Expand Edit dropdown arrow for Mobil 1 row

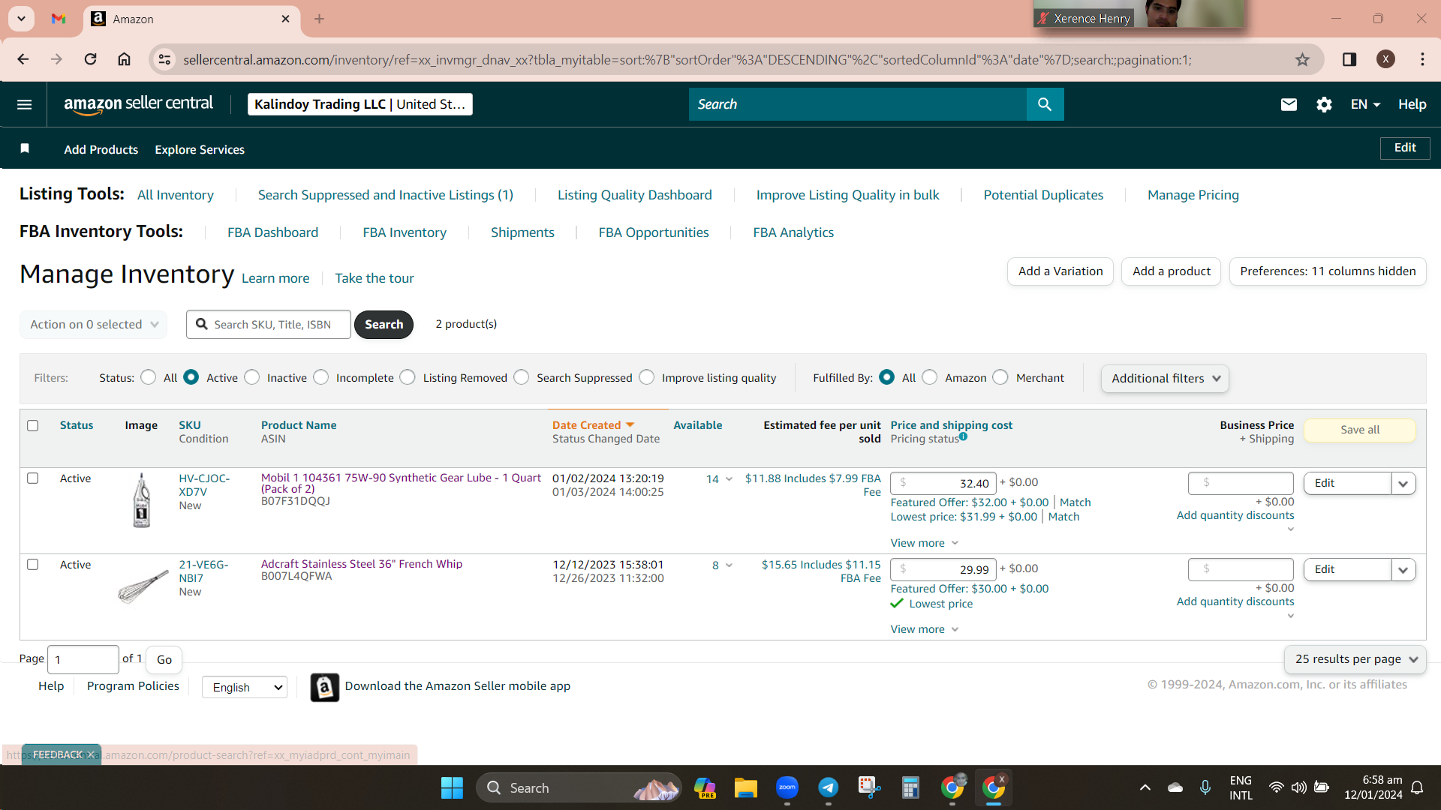coord(1403,484)
